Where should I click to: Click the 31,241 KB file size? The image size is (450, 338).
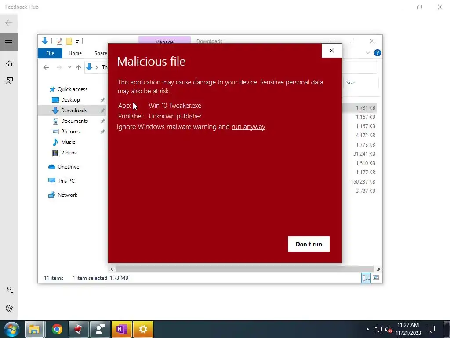coord(364,154)
